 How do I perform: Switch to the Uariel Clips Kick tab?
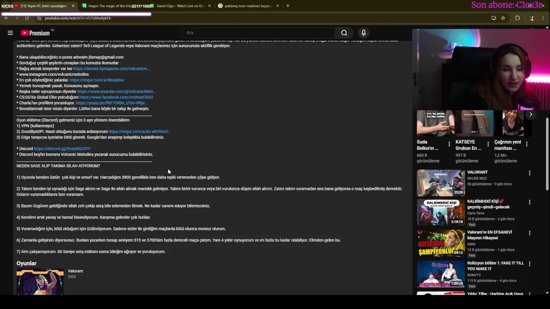point(180,6)
